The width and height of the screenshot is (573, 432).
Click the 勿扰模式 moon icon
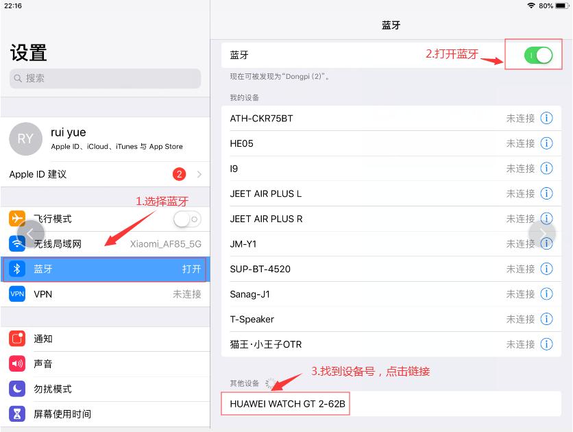pyautogui.click(x=17, y=389)
